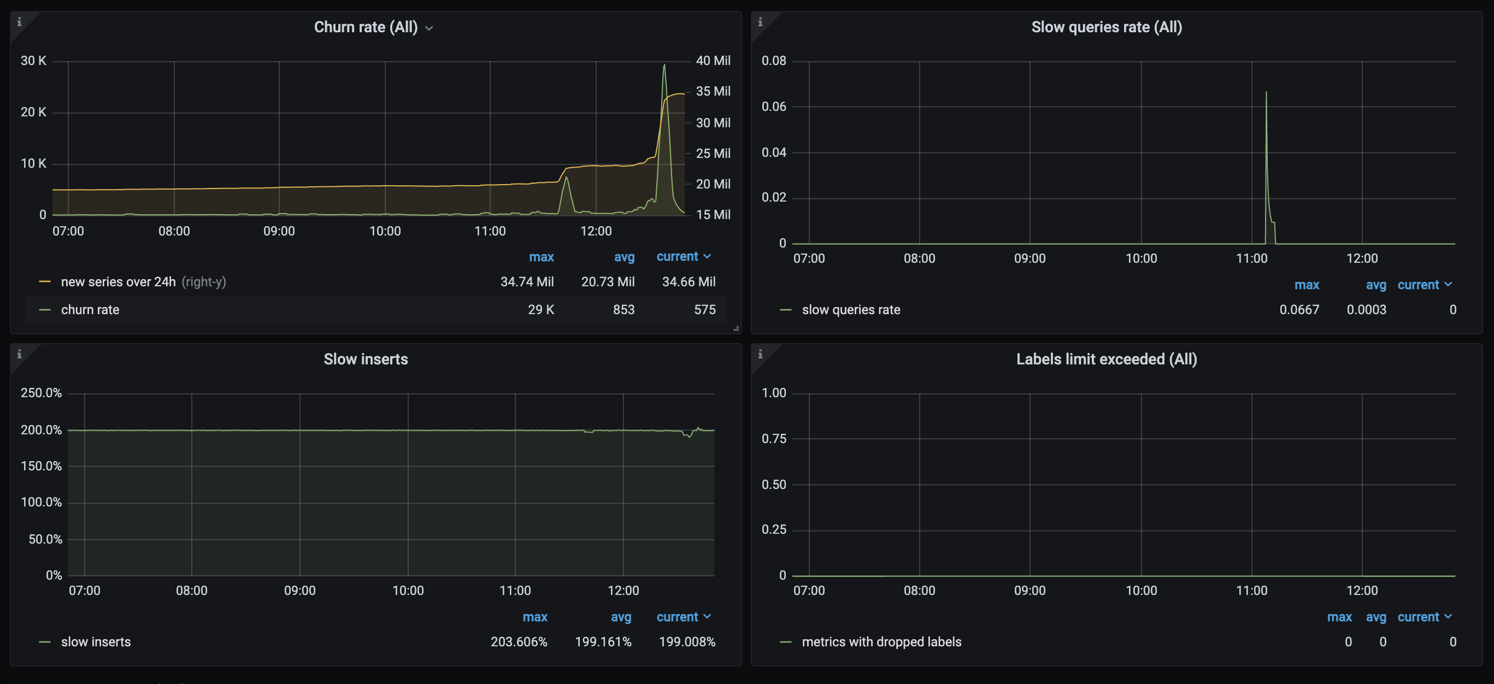Hide the new series over 24h series

point(119,282)
